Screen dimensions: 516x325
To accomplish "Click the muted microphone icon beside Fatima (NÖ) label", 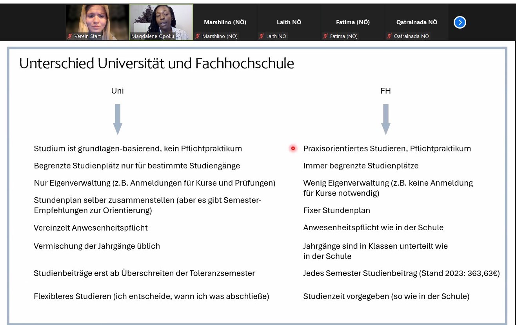I will click(325, 36).
